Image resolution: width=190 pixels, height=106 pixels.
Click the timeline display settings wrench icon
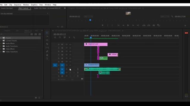click(74, 37)
